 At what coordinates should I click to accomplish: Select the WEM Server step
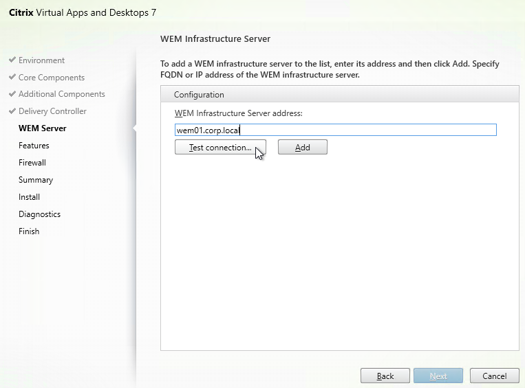43,128
